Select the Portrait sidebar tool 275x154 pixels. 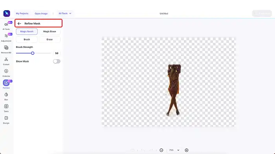tap(6, 84)
